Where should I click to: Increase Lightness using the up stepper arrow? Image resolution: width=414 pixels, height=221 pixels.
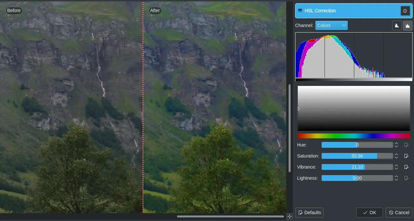click(396, 177)
